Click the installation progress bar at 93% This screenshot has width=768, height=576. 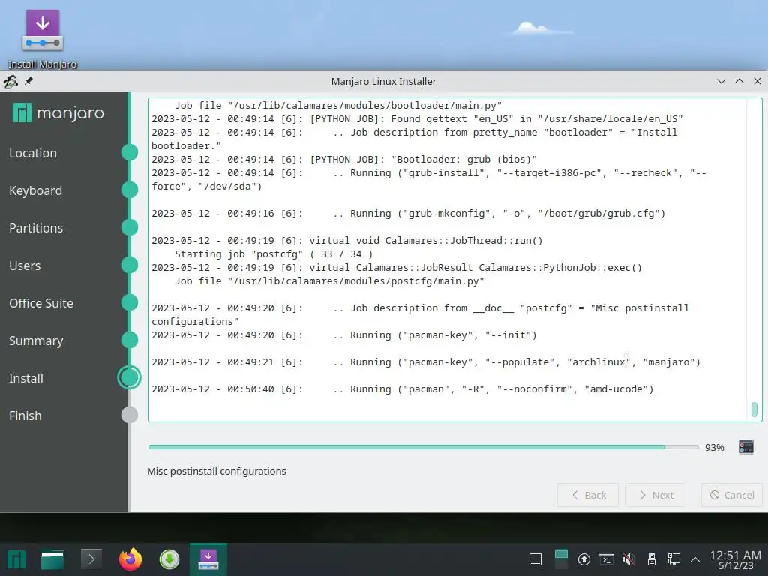click(x=423, y=447)
